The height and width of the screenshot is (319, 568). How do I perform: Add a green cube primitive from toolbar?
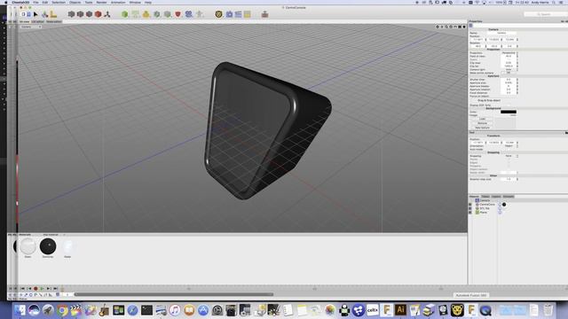(124, 14)
